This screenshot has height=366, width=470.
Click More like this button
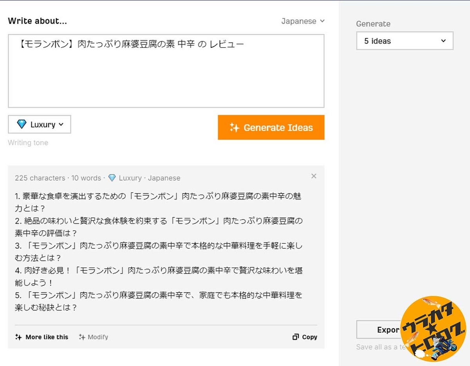tap(42, 337)
